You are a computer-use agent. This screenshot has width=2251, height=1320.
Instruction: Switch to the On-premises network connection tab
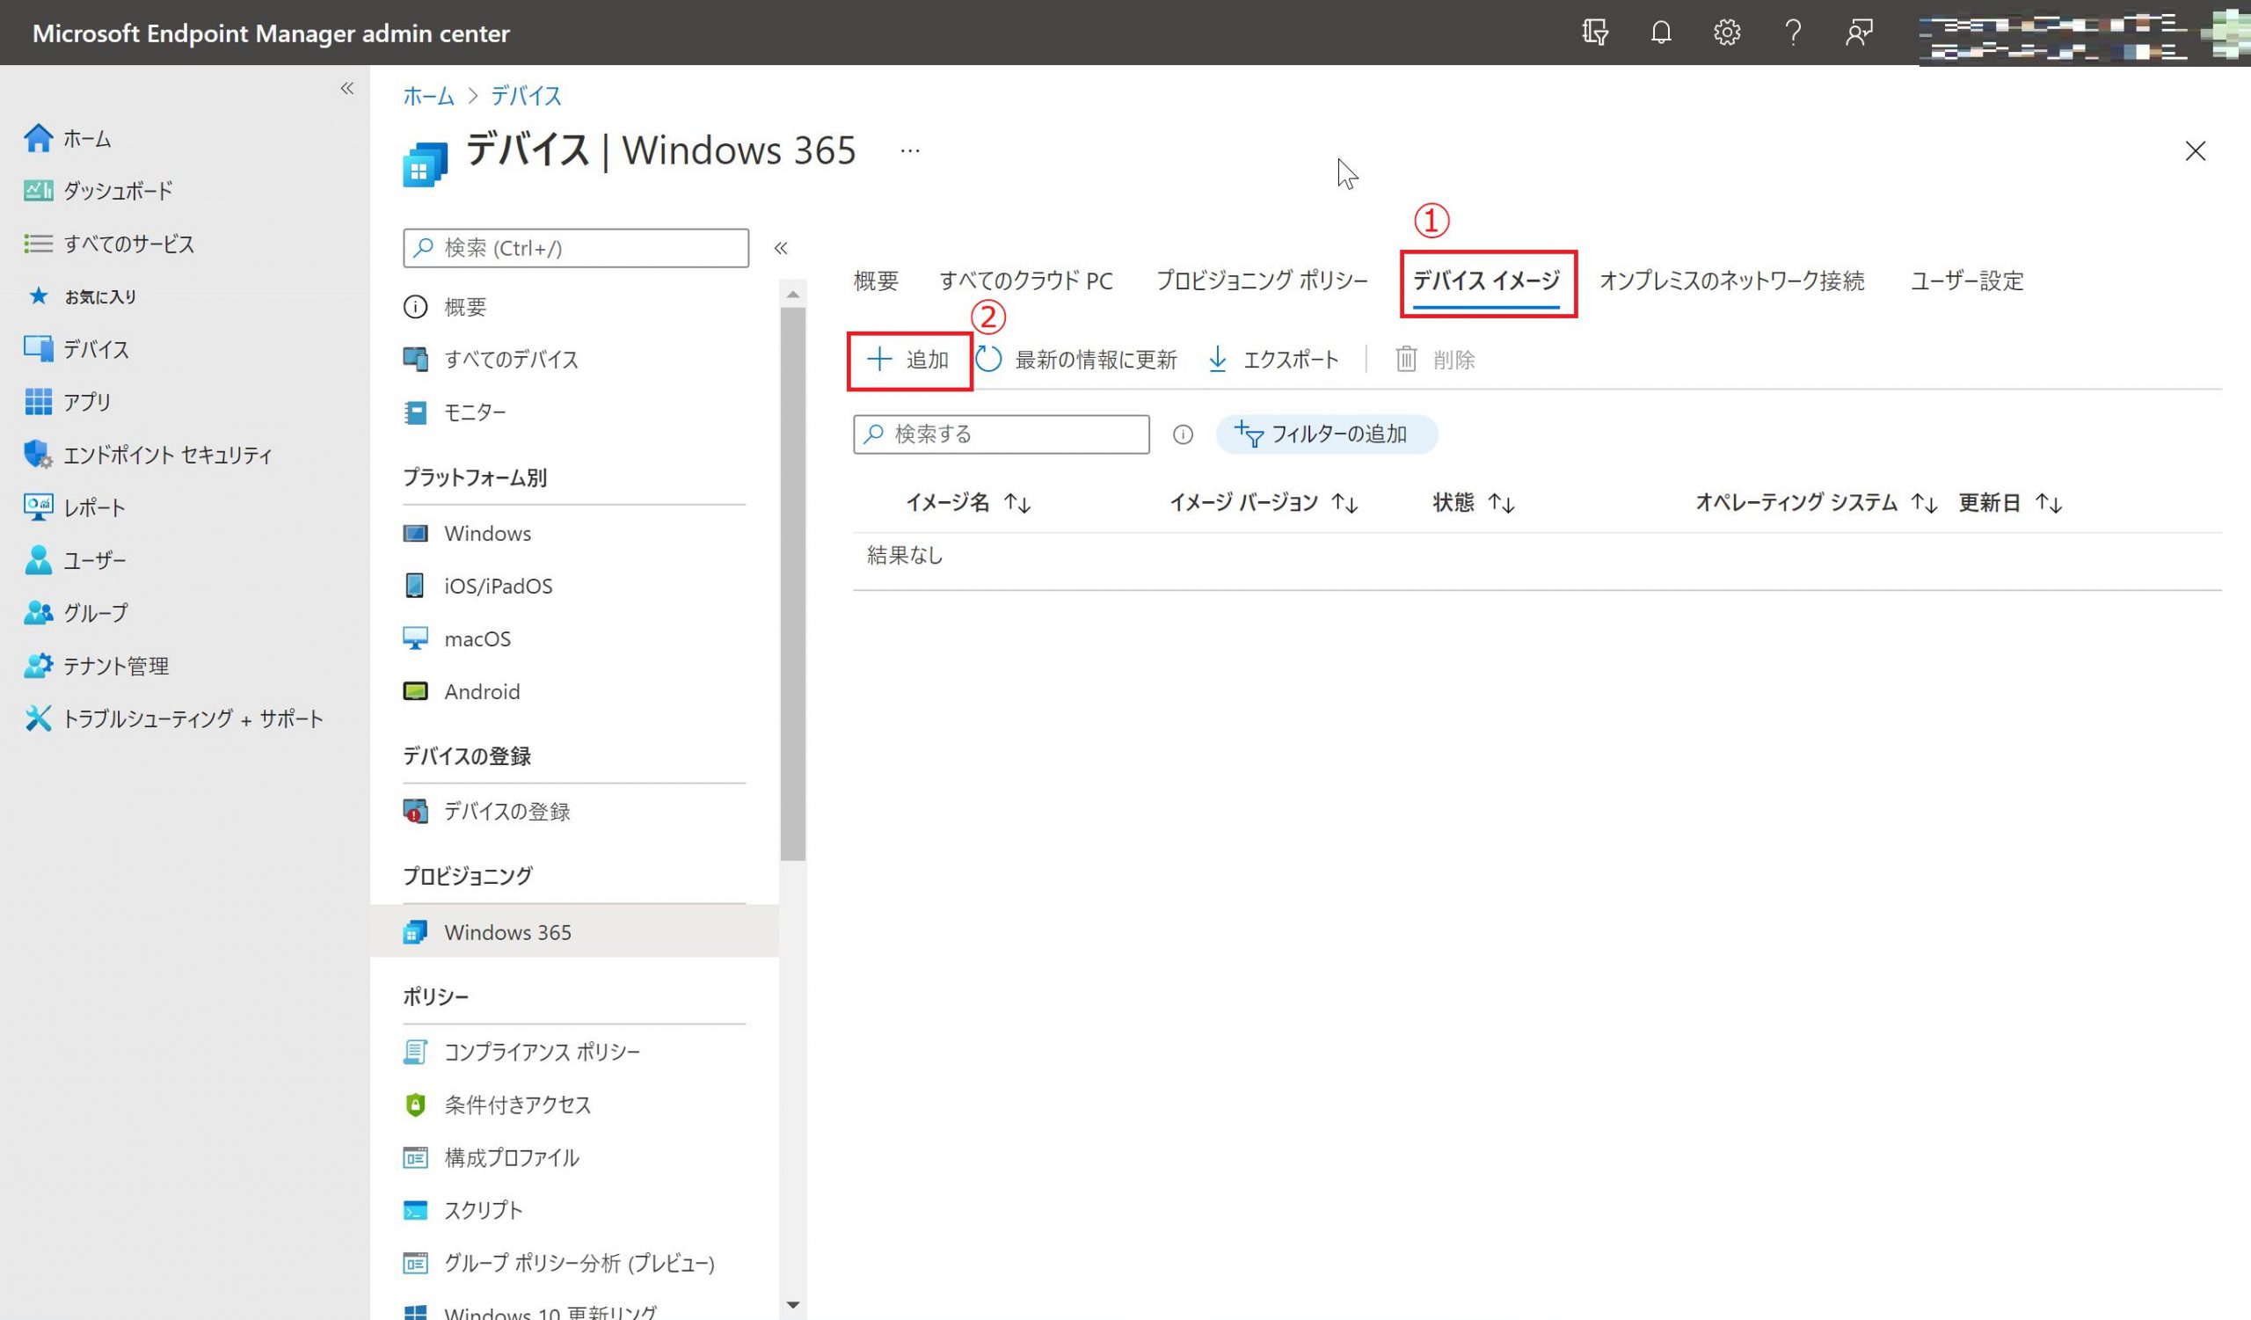point(1731,281)
